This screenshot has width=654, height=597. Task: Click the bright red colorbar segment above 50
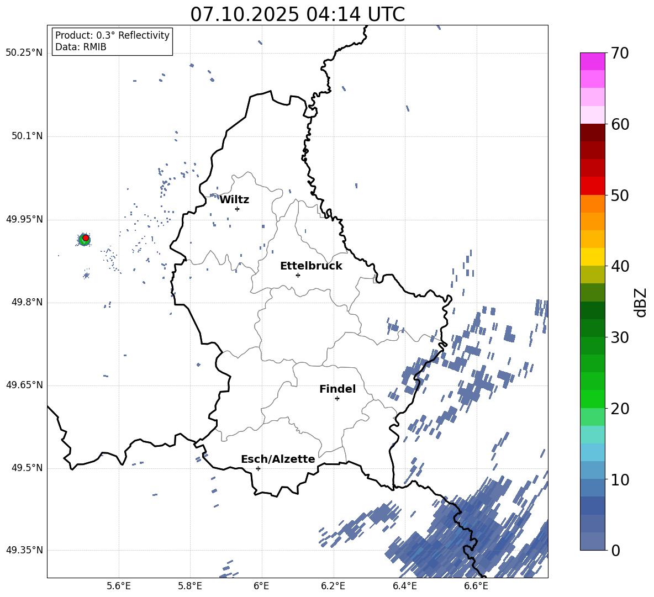pos(592,186)
